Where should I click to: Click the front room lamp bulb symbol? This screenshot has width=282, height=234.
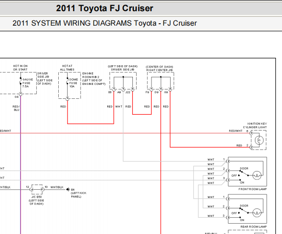[x=257, y=175]
